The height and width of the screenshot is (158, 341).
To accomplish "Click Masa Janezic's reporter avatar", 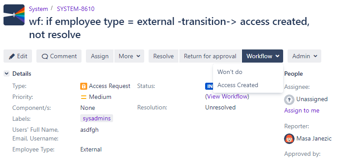I will coord(289,139).
